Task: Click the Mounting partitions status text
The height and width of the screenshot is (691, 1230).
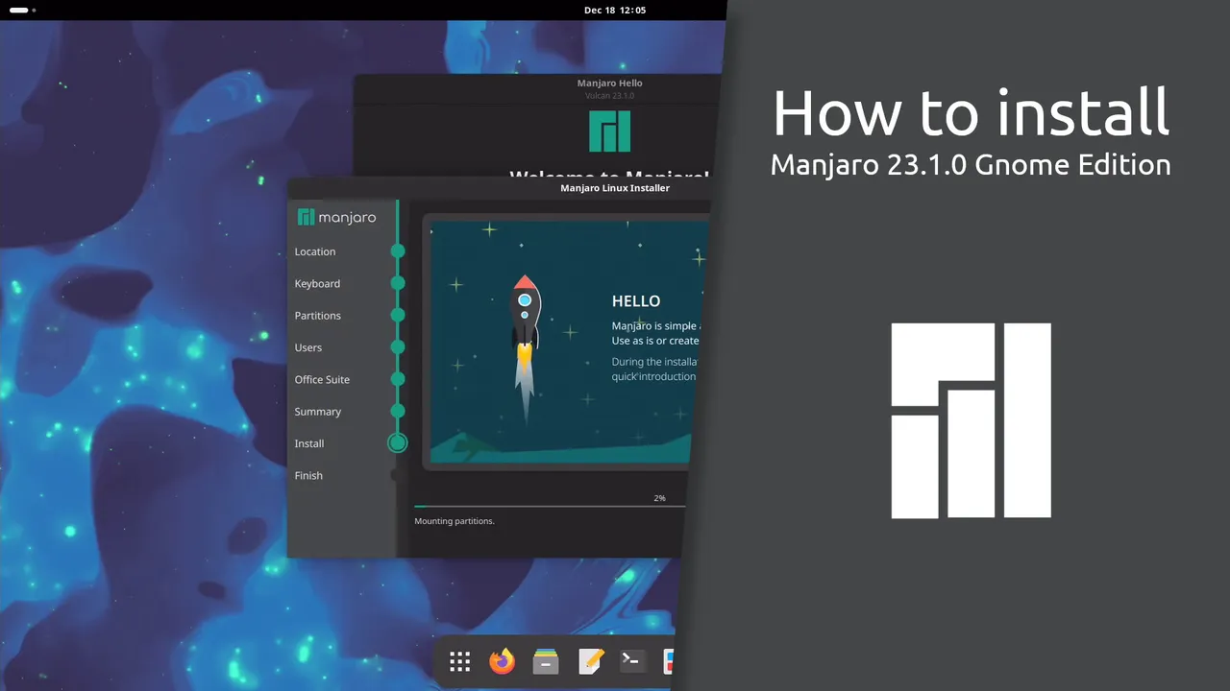Action: 455,521
